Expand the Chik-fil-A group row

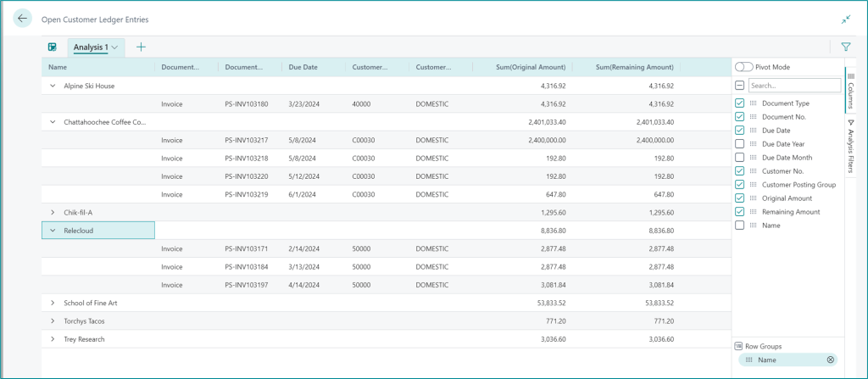(x=53, y=212)
